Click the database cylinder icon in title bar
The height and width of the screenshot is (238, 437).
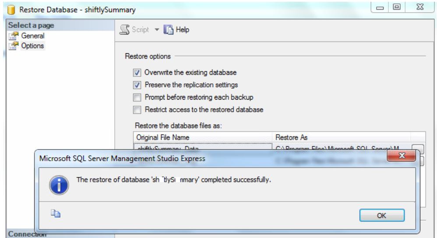click(x=11, y=10)
